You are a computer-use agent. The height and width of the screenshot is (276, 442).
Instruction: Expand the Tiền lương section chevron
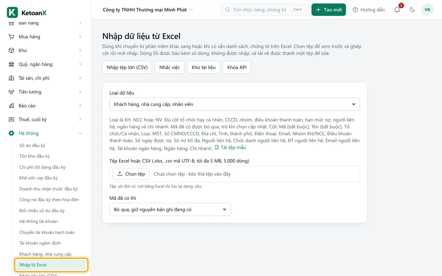(x=80, y=92)
